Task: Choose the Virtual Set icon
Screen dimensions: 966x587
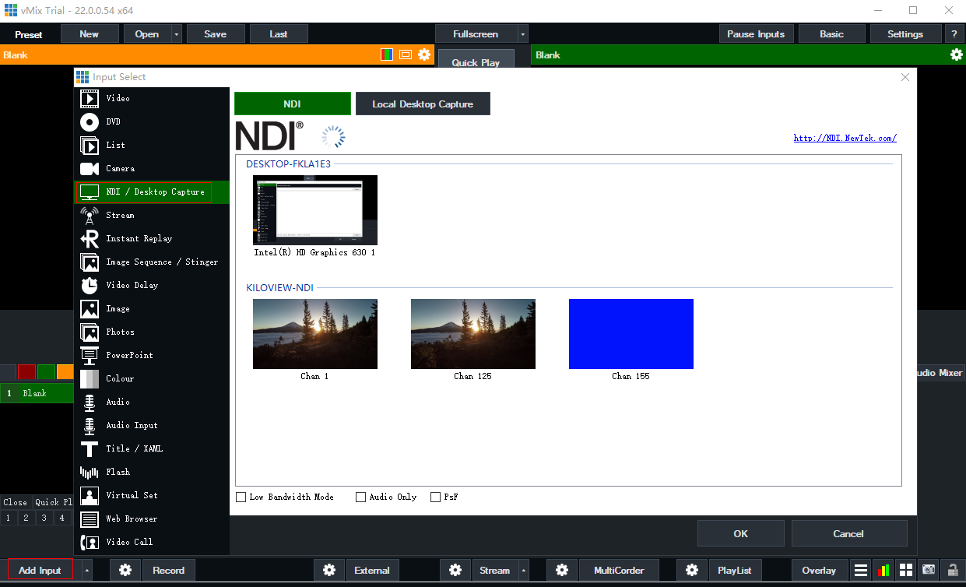Action: (90, 496)
